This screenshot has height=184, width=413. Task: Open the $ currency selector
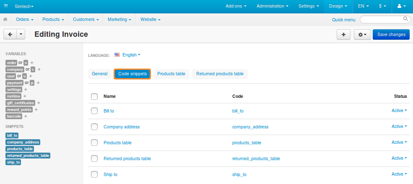(382, 6)
